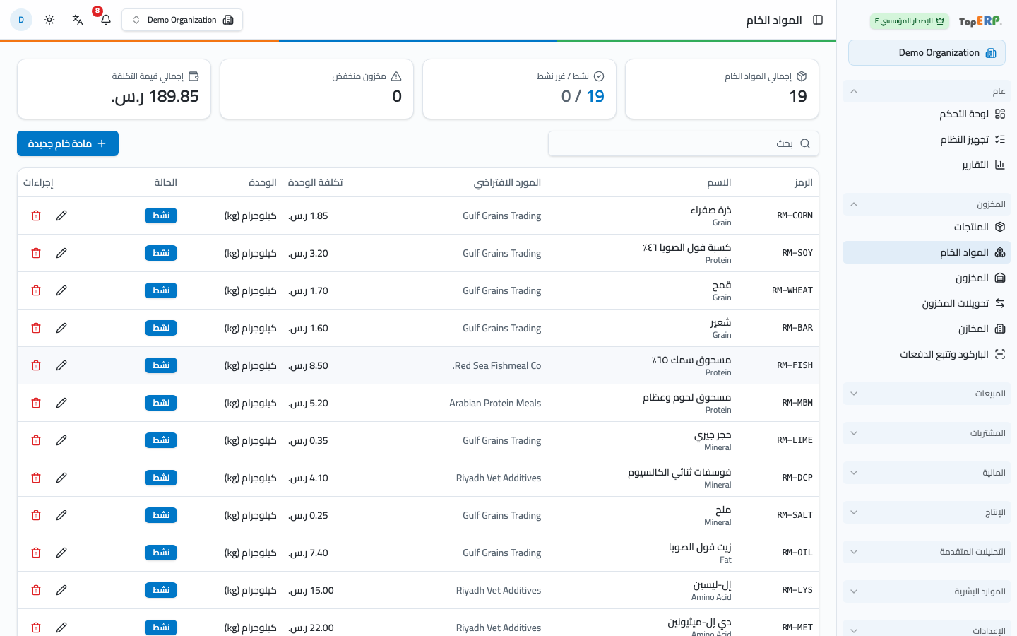Image resolution: width=1017 pixels, height=636 pixels.
Task: Delete the RM-FISH raw material
Action: pyautogui.click(x=36, y=365)
